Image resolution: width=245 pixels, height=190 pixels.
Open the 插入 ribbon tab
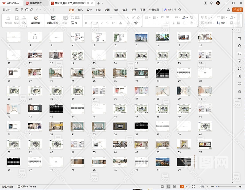pos(80,10)
